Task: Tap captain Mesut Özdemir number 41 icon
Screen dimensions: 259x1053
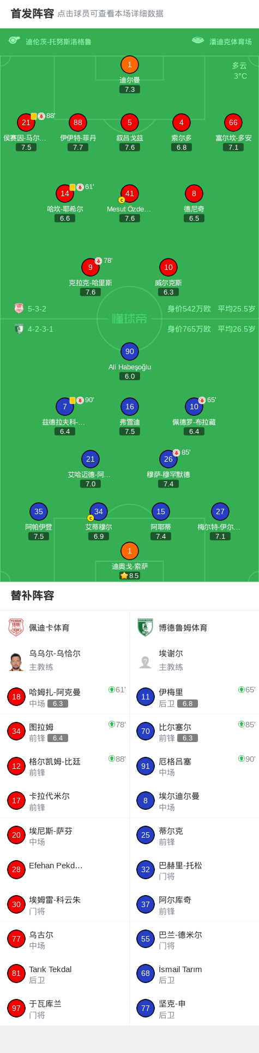Action: pos(130,194)
